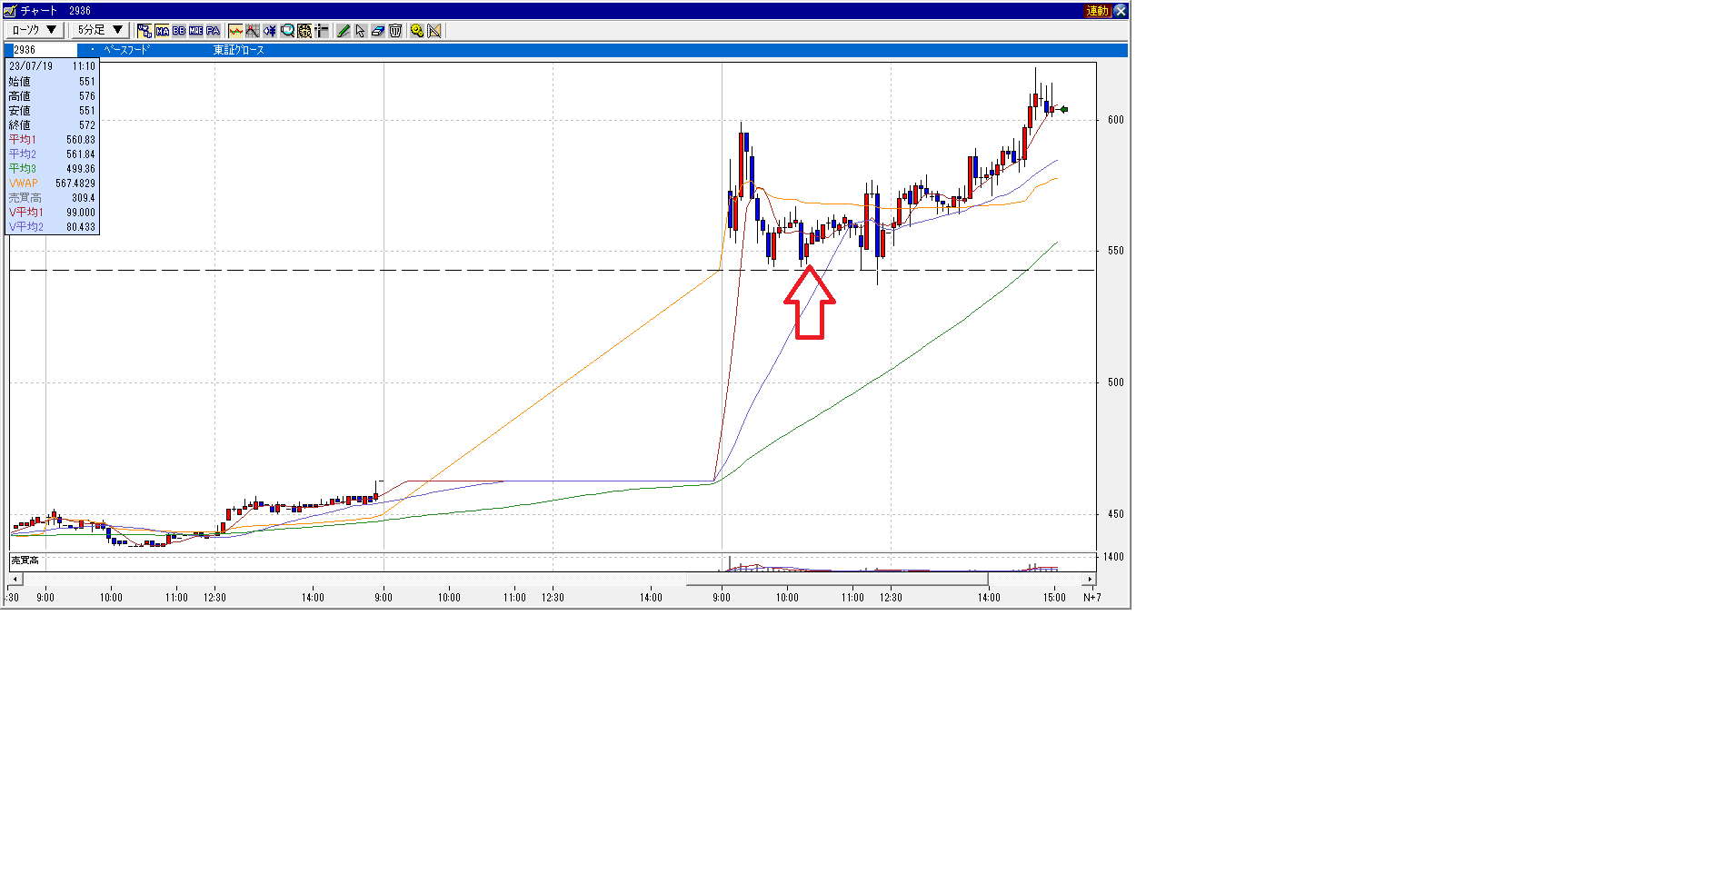
Task: Select the eraser tool
Action: (378, 30)
